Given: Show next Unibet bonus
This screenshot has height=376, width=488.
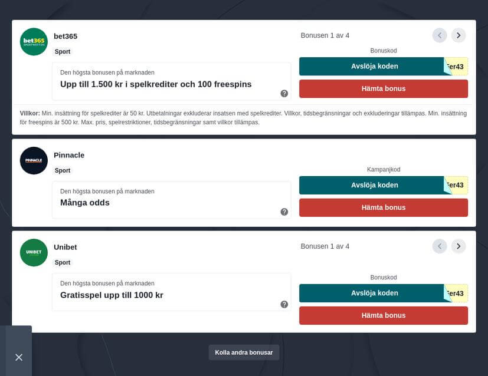Looking at the screenshot, I should pyautogui.click(x=458, y=246).
